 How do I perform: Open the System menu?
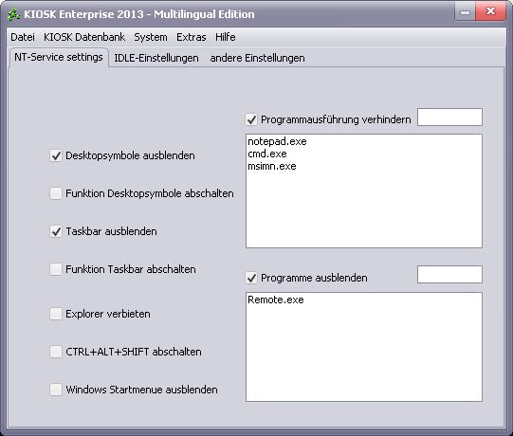pyautogui.click(x=151, y=37)
